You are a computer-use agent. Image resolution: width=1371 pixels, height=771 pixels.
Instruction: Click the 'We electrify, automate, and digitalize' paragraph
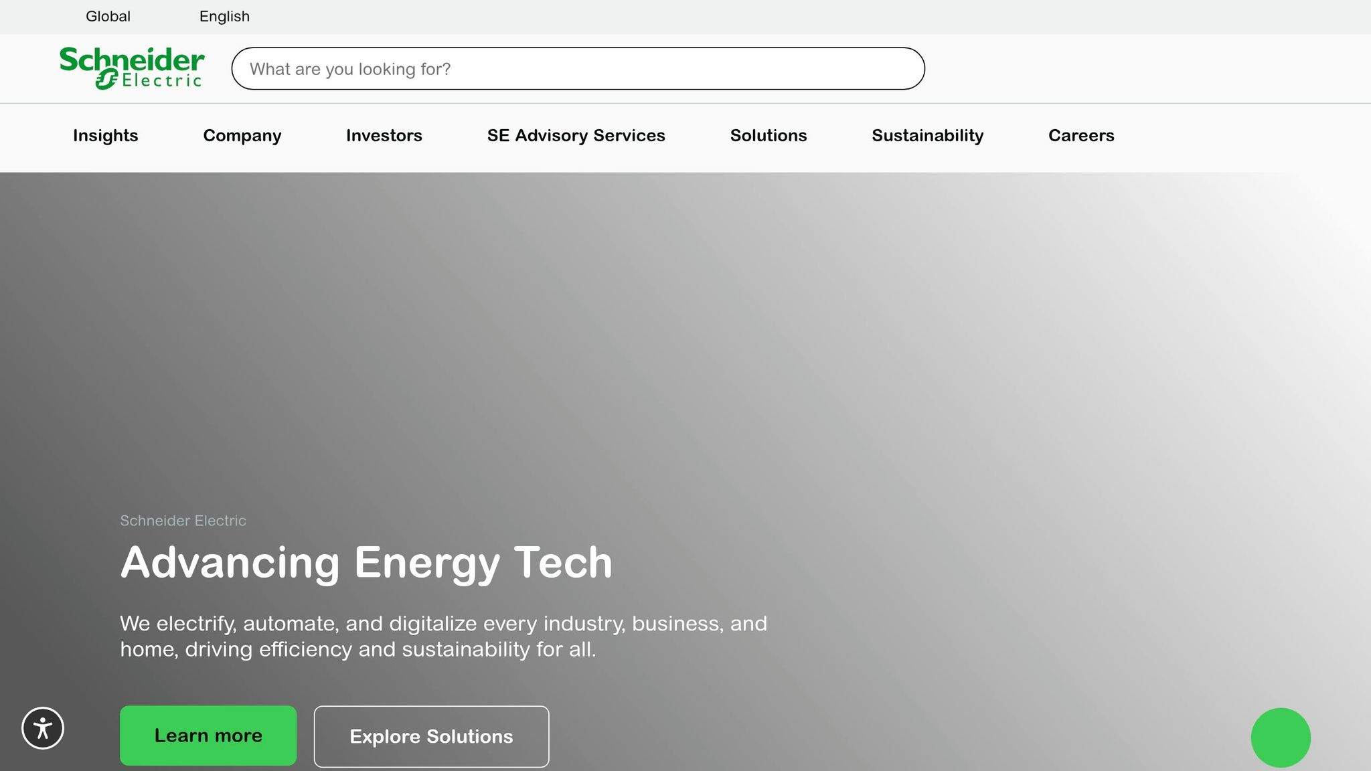[x=443, y=636]
